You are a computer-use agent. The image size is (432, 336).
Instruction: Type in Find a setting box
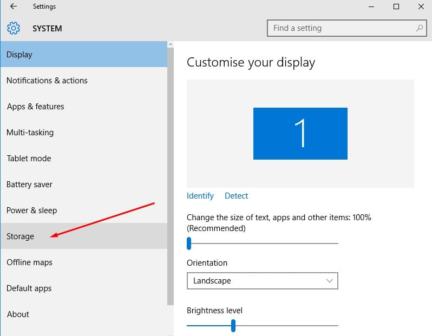(341, 28)
